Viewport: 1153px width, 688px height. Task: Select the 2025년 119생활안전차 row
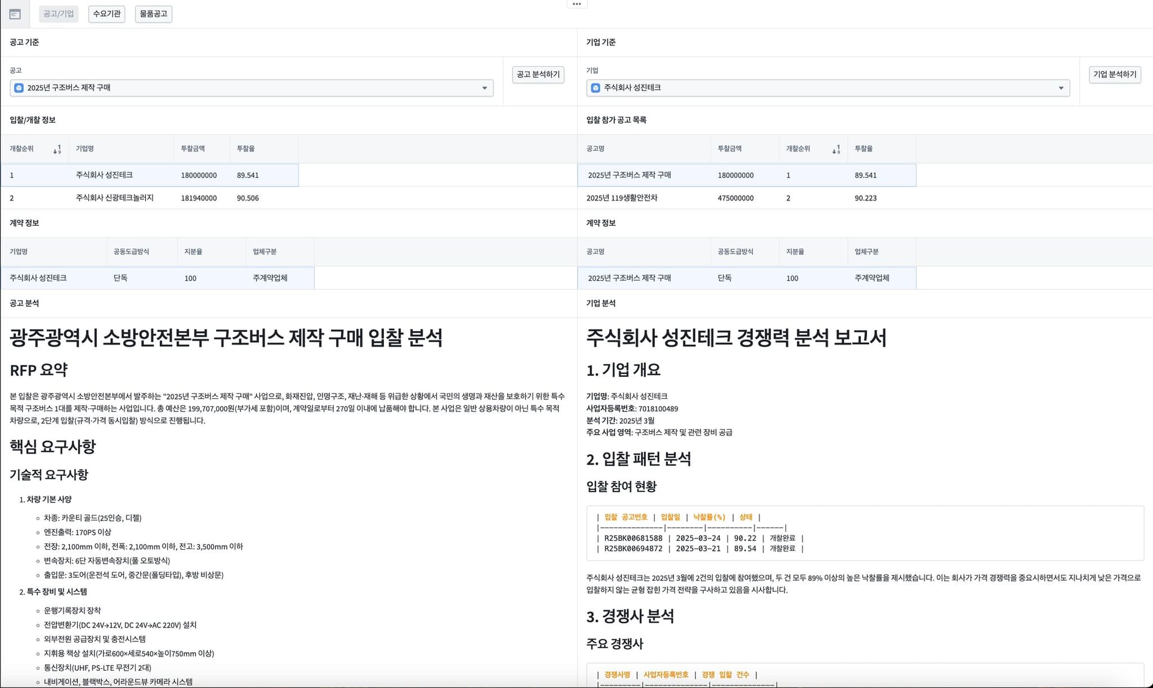[621, 198]
